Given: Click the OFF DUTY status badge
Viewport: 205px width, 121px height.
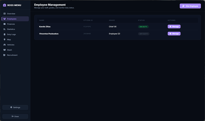Looking at the screenshot, I should point(143,34).
